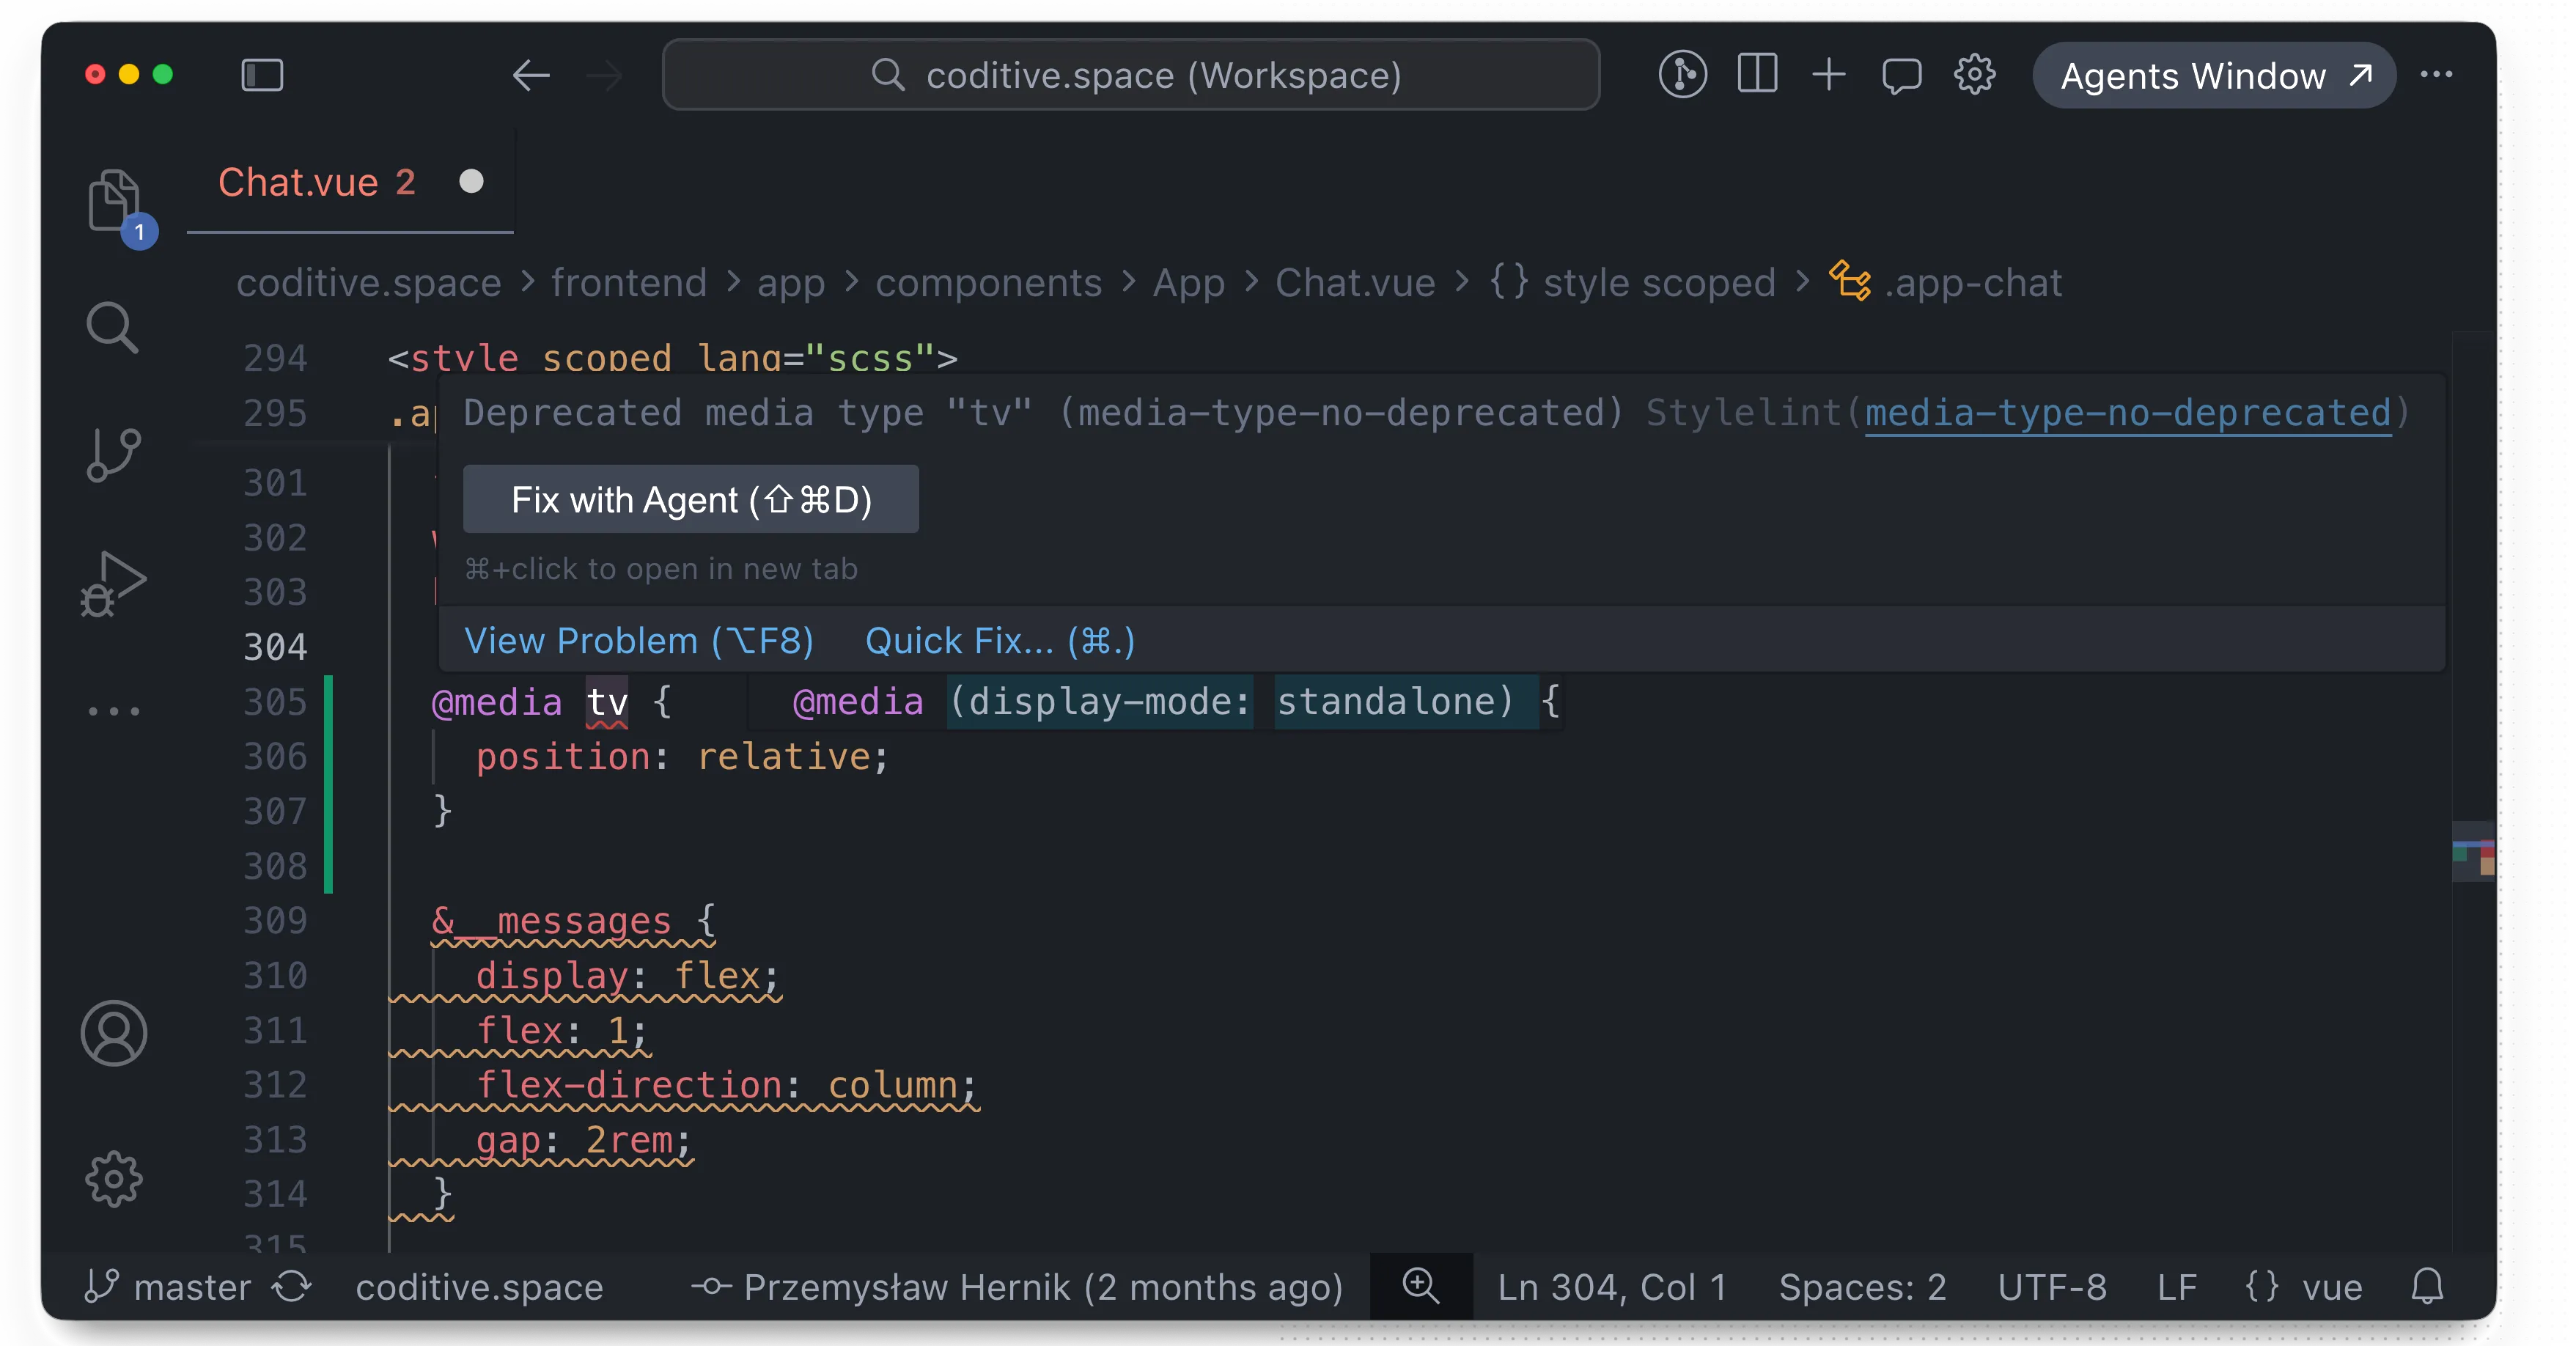Open Search in the activity bar
Image resolution: width=2576 pixels, height=1346 pixels.
pos(112,327)
